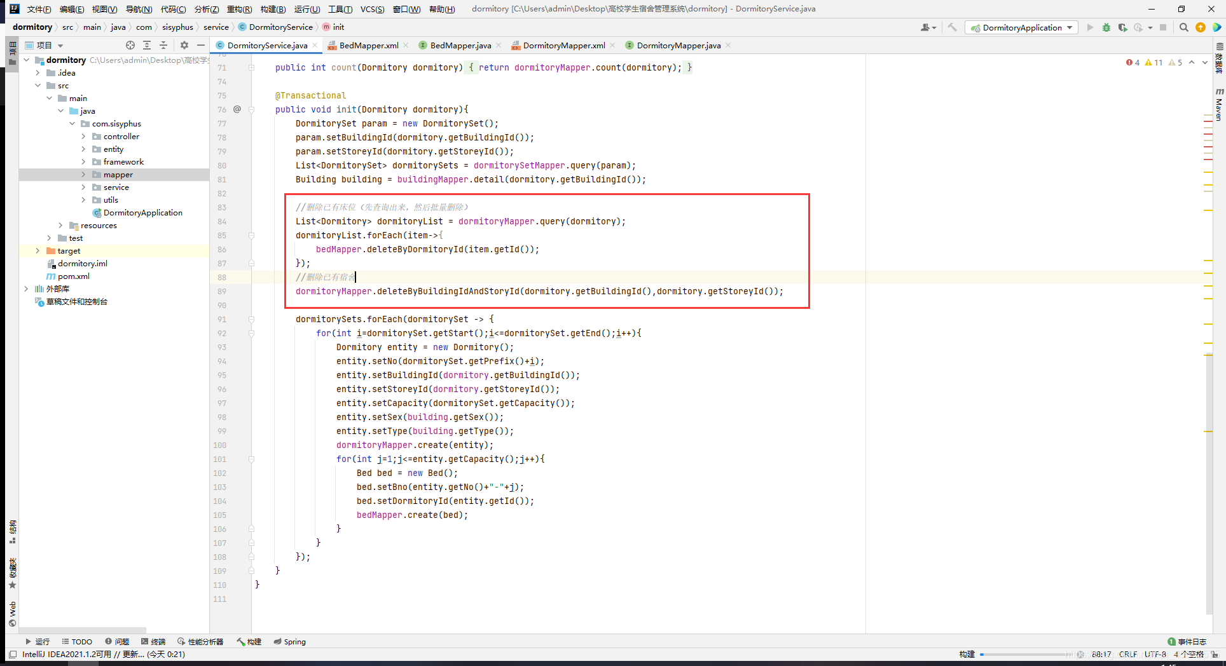Viewport: 1226px width, 666px height.
Task: Open the Maven side panel
Action: 1219,105
